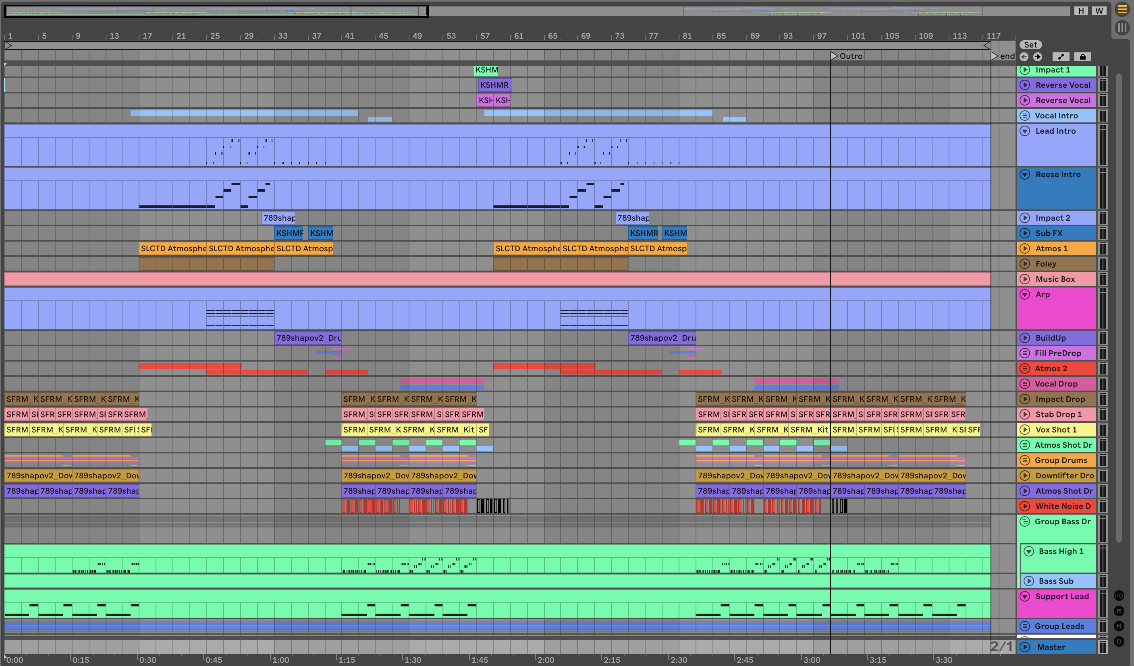Toggle the Mixer (M) section visibility
1134x666 pixels.
tap(1119, 626)
